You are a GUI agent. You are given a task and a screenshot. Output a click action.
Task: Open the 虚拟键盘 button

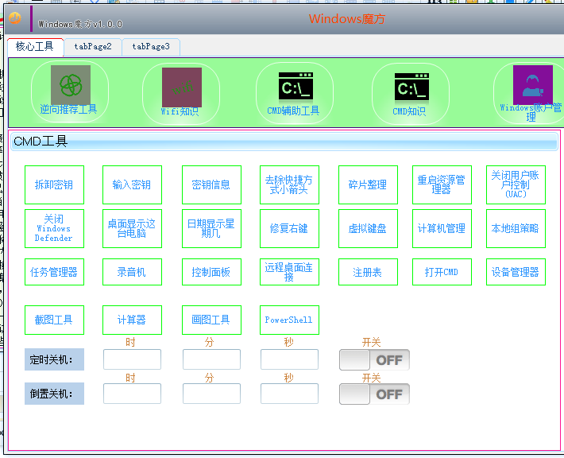368,229
